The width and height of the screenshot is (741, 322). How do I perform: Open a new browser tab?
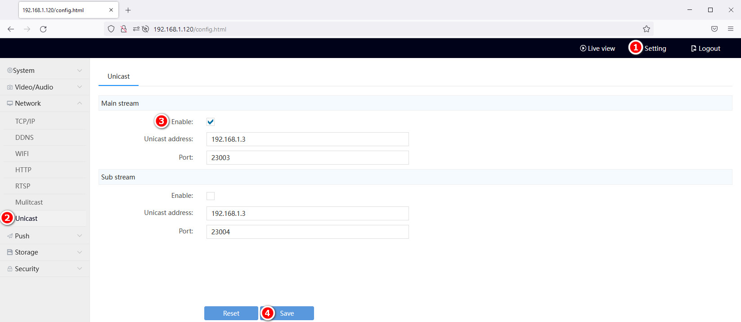click(x=128, y=10)
